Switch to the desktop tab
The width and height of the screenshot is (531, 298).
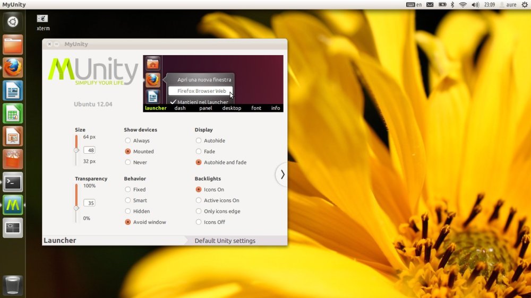coord(232,108)
